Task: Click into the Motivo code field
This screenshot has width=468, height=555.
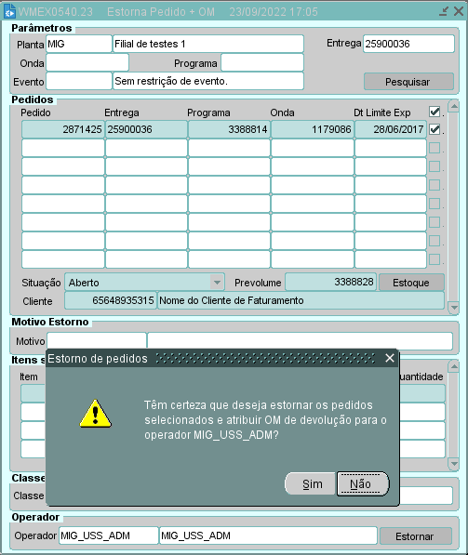Action: pos(97,341)
